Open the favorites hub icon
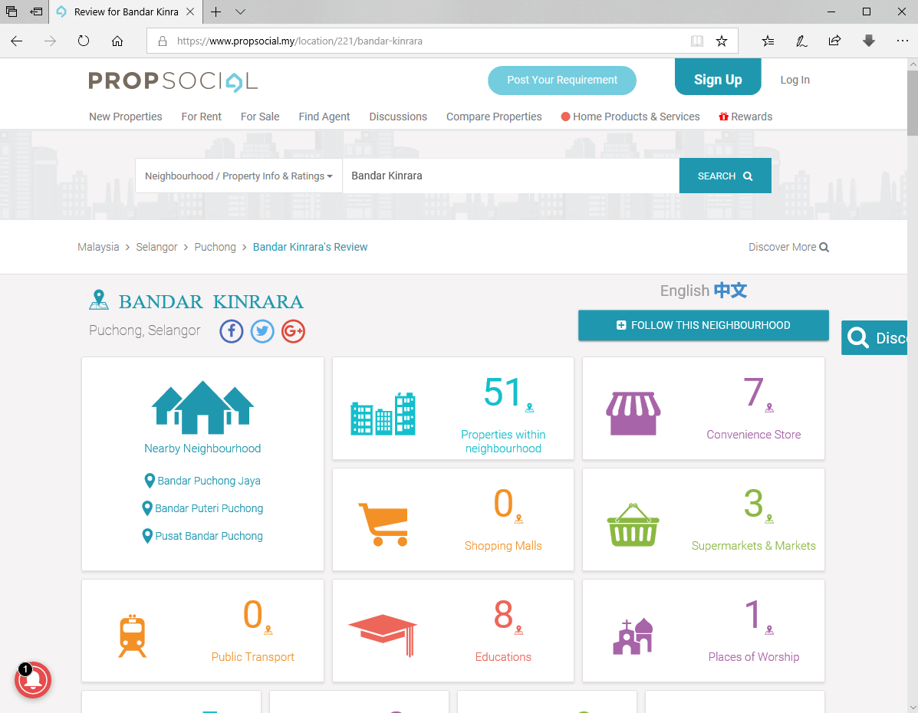The width and height of the screenshot is (918, 713). (x=768, y=41)
